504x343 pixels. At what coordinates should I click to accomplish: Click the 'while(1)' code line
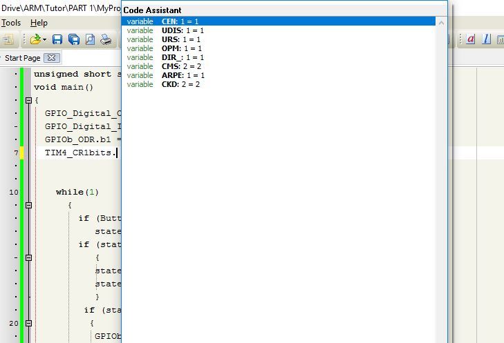[x=77, y=192]
